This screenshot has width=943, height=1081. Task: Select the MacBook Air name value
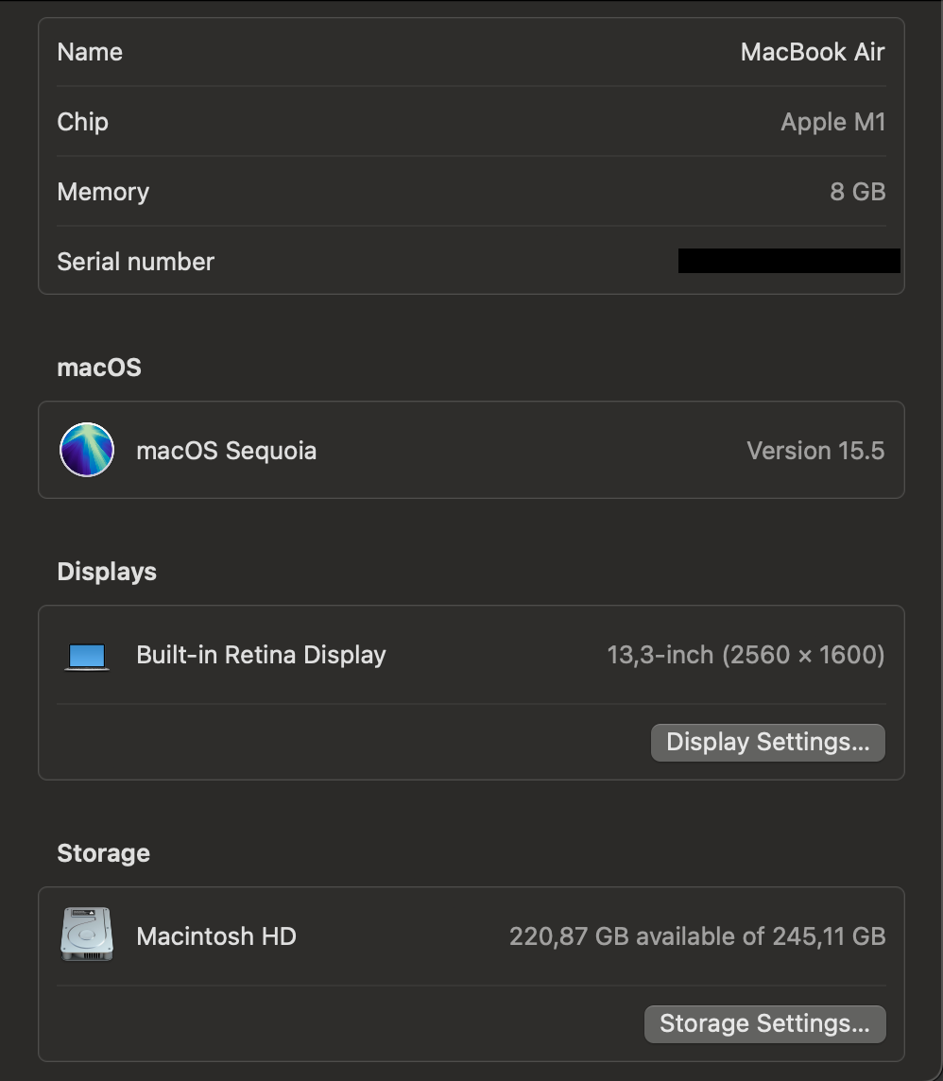(813, 52)
